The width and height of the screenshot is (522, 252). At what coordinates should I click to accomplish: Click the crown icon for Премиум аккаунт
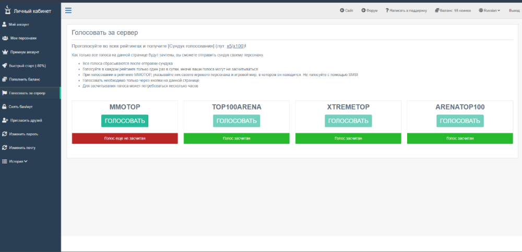click(5, 52)
